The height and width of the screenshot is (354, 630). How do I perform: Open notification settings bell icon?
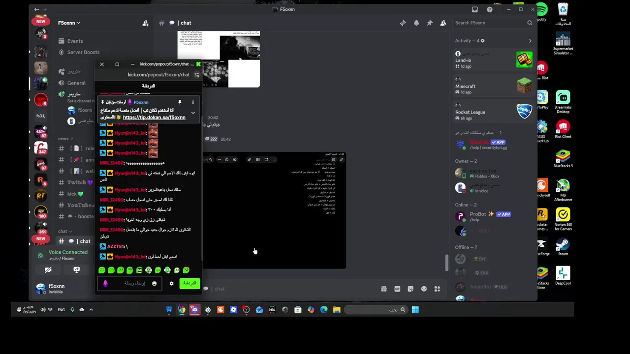[x=416, y=23]
